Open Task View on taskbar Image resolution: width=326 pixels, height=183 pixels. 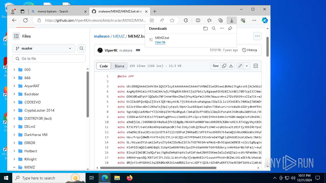tap(92, 178)
